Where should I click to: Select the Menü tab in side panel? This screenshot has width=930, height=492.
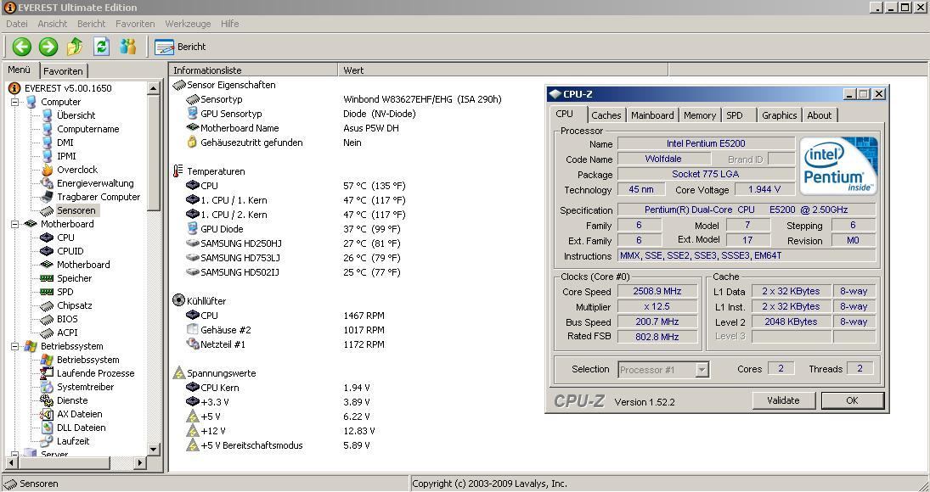click(x=20, y=70)
